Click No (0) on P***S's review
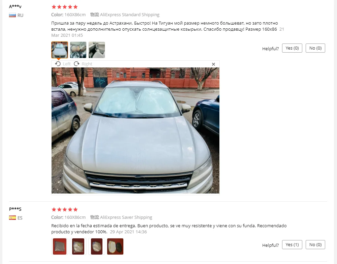337x264 pixels. tap(315, 245)
